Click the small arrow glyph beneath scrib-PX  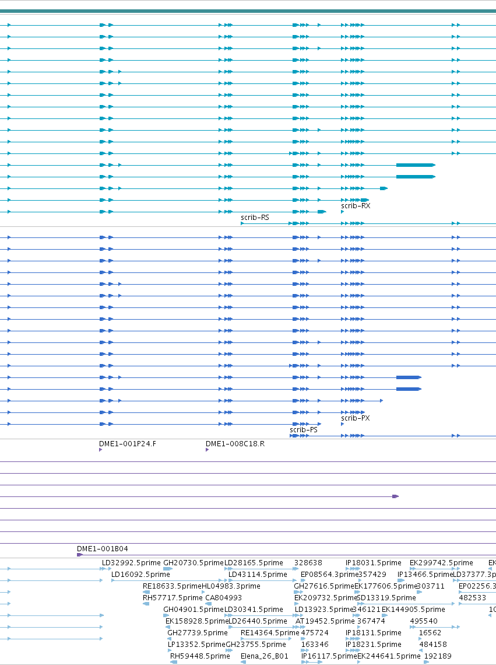(343, 424)
